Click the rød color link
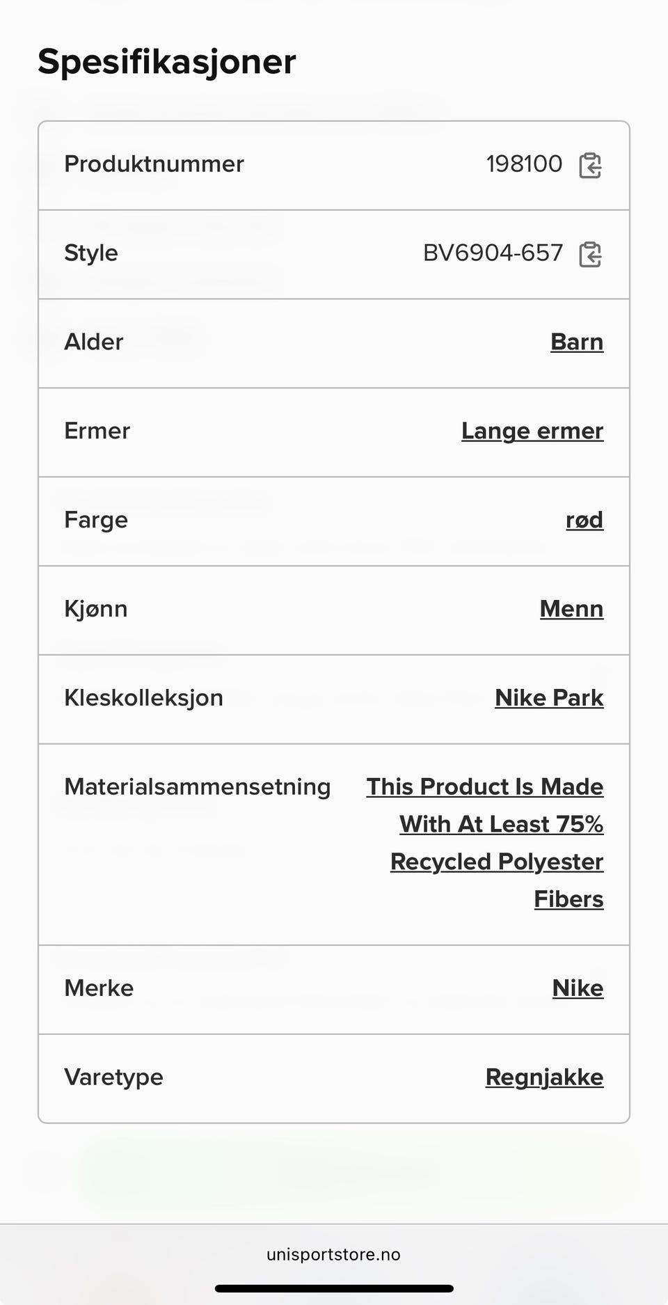668x1305 pixels. (x=584, y=520)
